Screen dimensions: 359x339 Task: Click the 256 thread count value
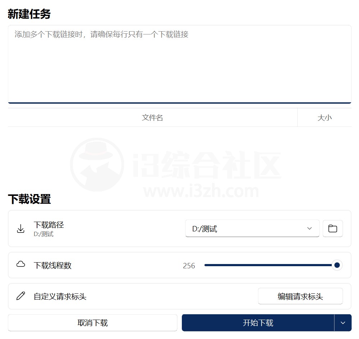click(189, 265)
